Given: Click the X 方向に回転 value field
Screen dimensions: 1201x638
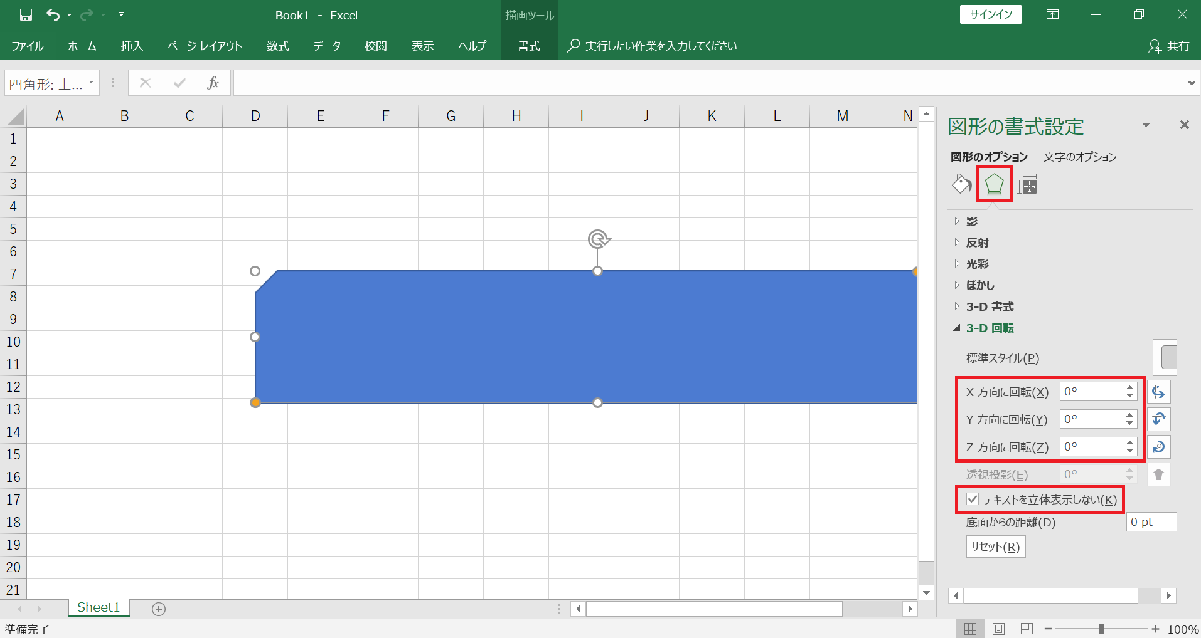Looking at the screenshot, I should click(x=1092, y=392).
